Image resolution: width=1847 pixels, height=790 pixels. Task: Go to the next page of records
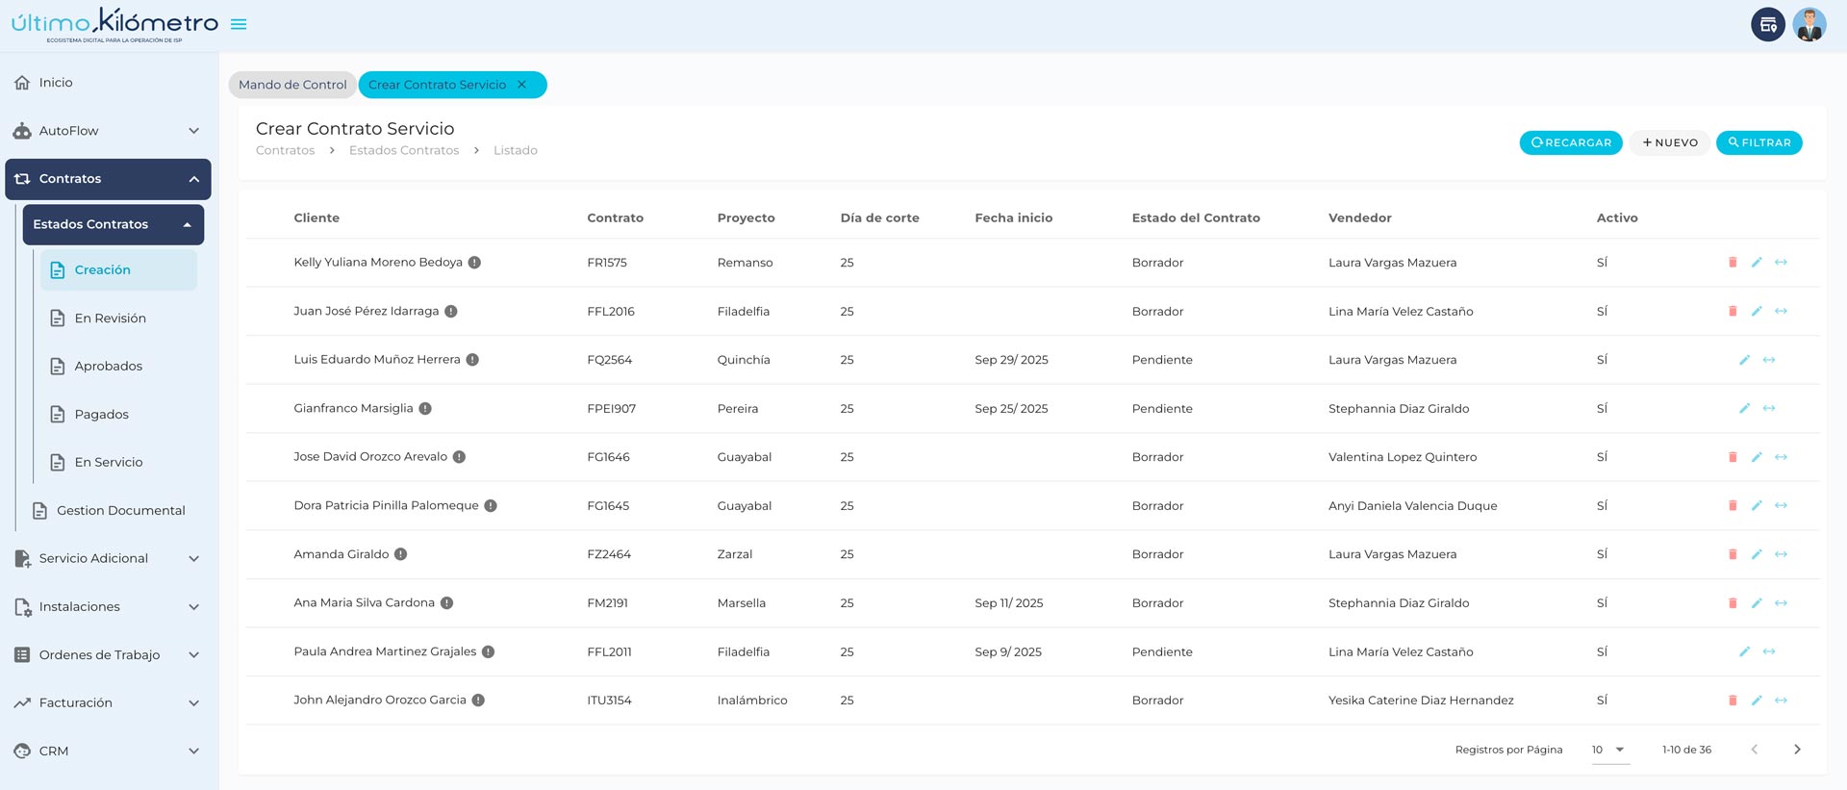pyautogui.click(x=1797, y=750)
